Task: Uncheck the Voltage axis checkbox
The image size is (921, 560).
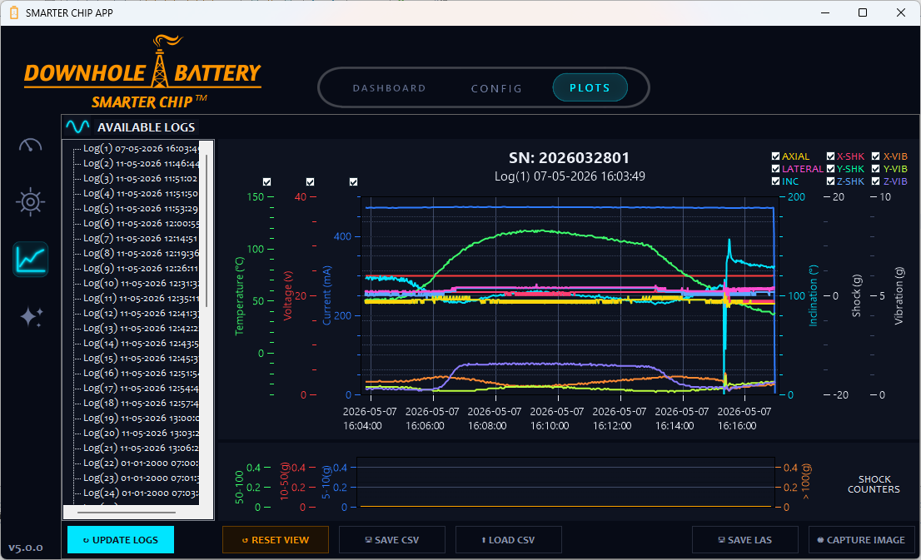Action: (x=310, y=182)
